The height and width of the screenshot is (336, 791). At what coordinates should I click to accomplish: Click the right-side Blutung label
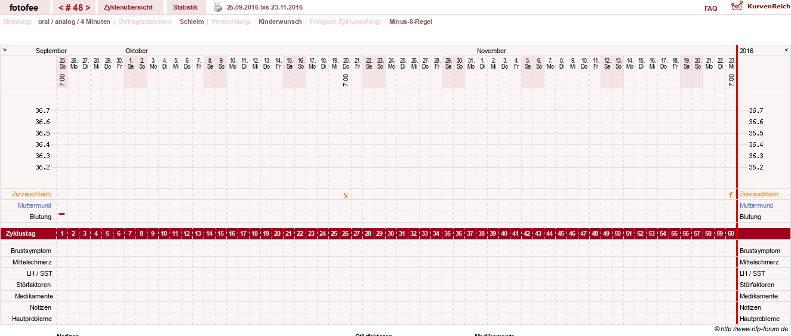750,217
